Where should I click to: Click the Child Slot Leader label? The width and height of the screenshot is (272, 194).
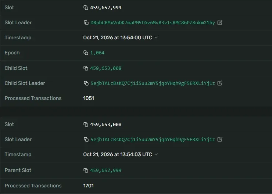click(x=25, y=83)
